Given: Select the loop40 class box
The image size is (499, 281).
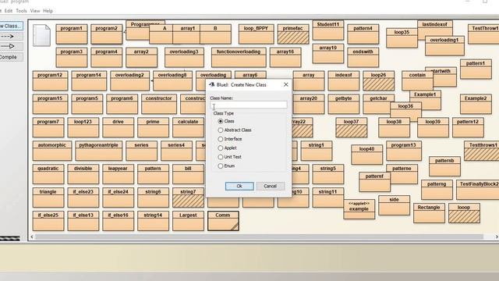Looking at the screenshot, I should 367,155.
